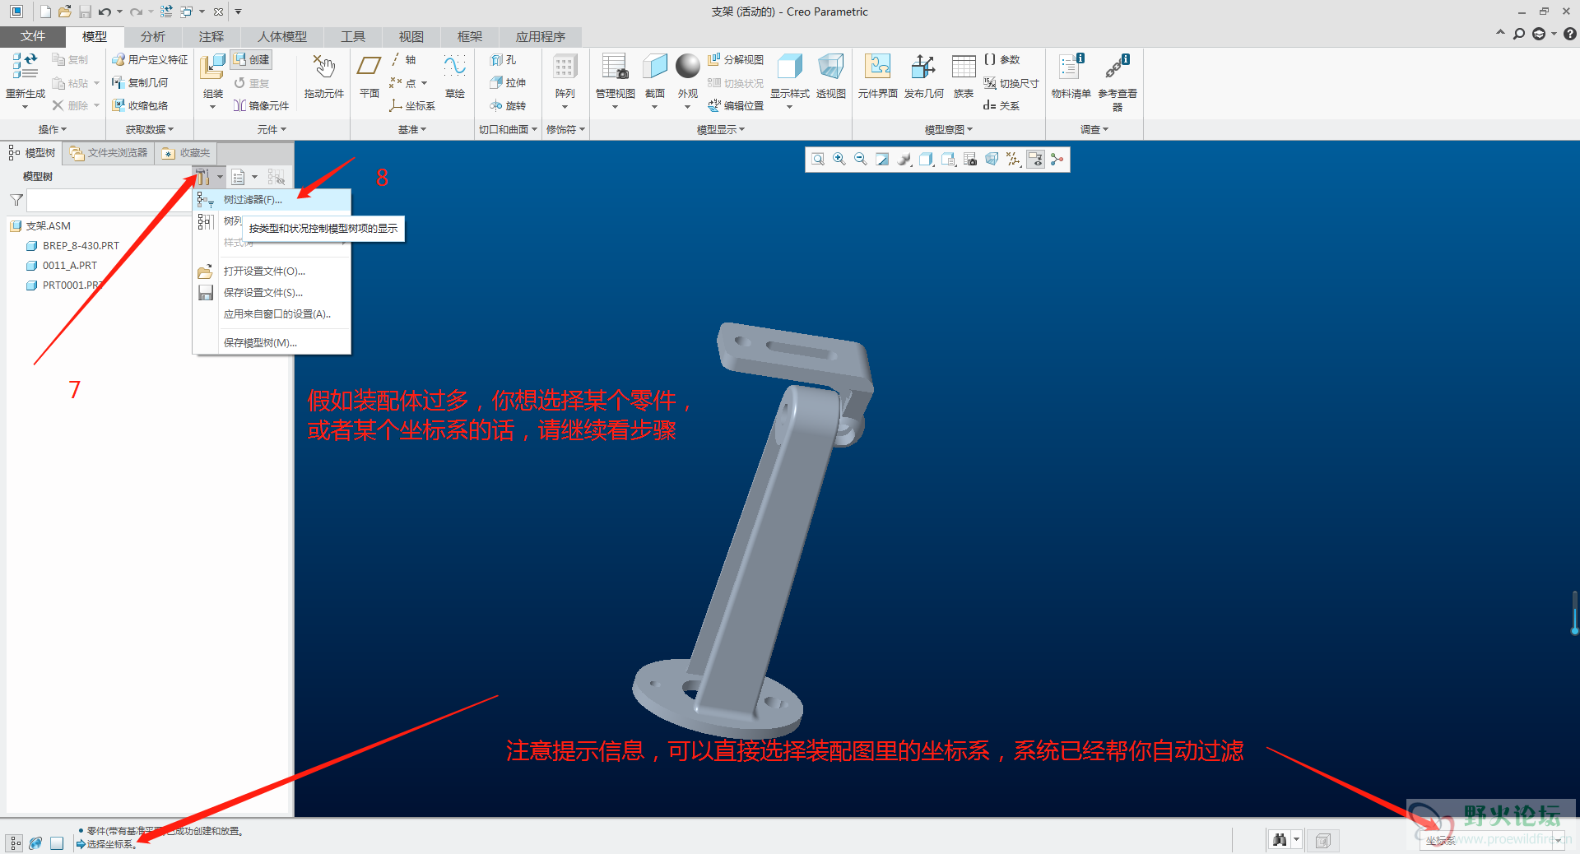The height and width of the screenshot is (854, 1580).
Task: Click the 拉伸 (Extrude) tool
Action: 508,82
